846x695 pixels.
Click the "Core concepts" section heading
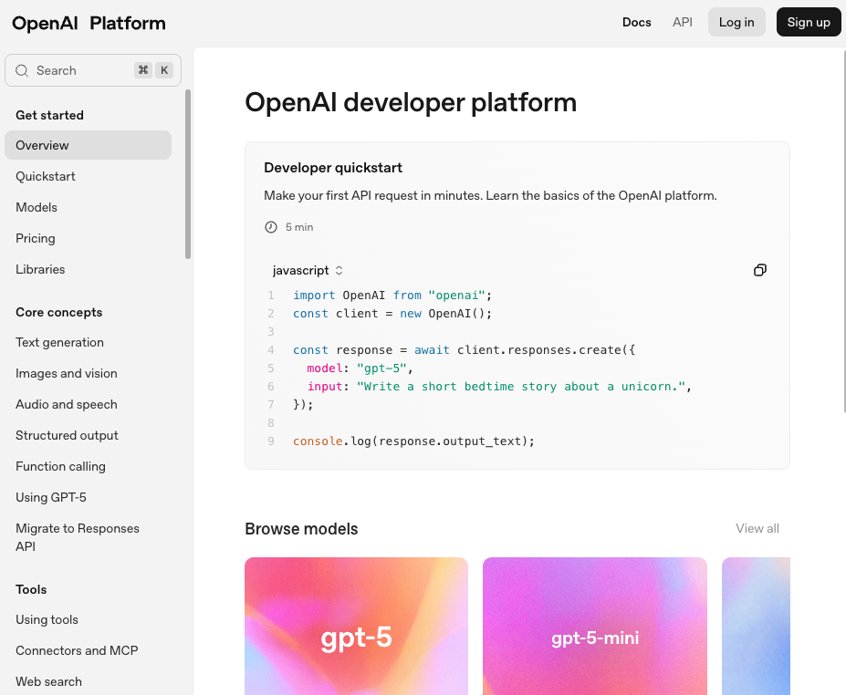click(x=58, y=312)
